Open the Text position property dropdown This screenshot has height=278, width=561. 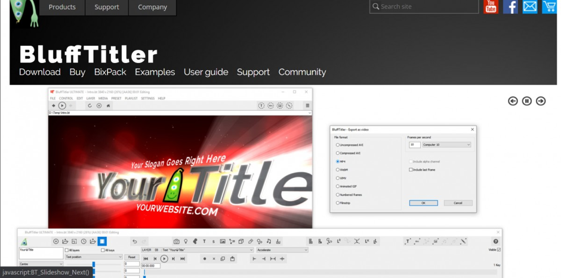click(x=94, y=257)
